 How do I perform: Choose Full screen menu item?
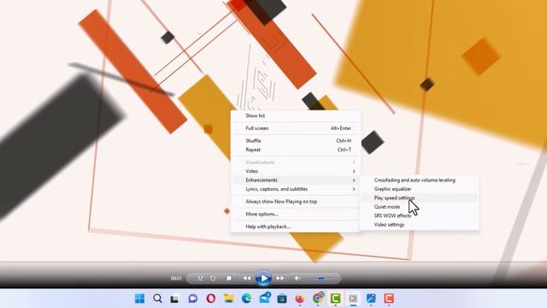click(x=295, y=128)
